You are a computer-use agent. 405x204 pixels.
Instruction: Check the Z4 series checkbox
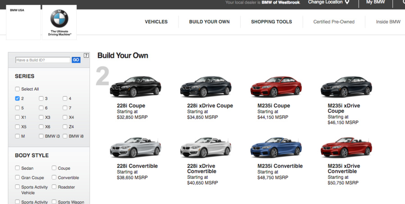(x=65, y=126)
